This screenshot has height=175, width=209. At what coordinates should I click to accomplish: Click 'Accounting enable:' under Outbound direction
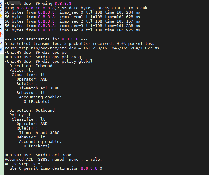[x=40, y=141]
